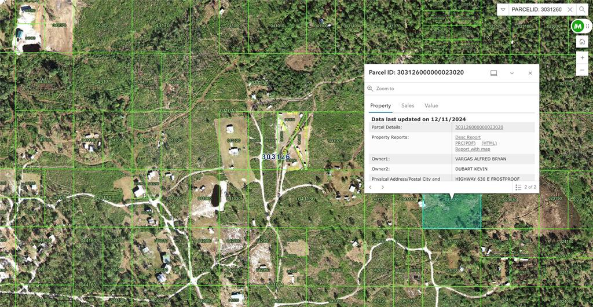The height and width of the screenshot is (307, 593).
Task: Open the PRC(PDF) report link
Action: [x=465, y=143]
